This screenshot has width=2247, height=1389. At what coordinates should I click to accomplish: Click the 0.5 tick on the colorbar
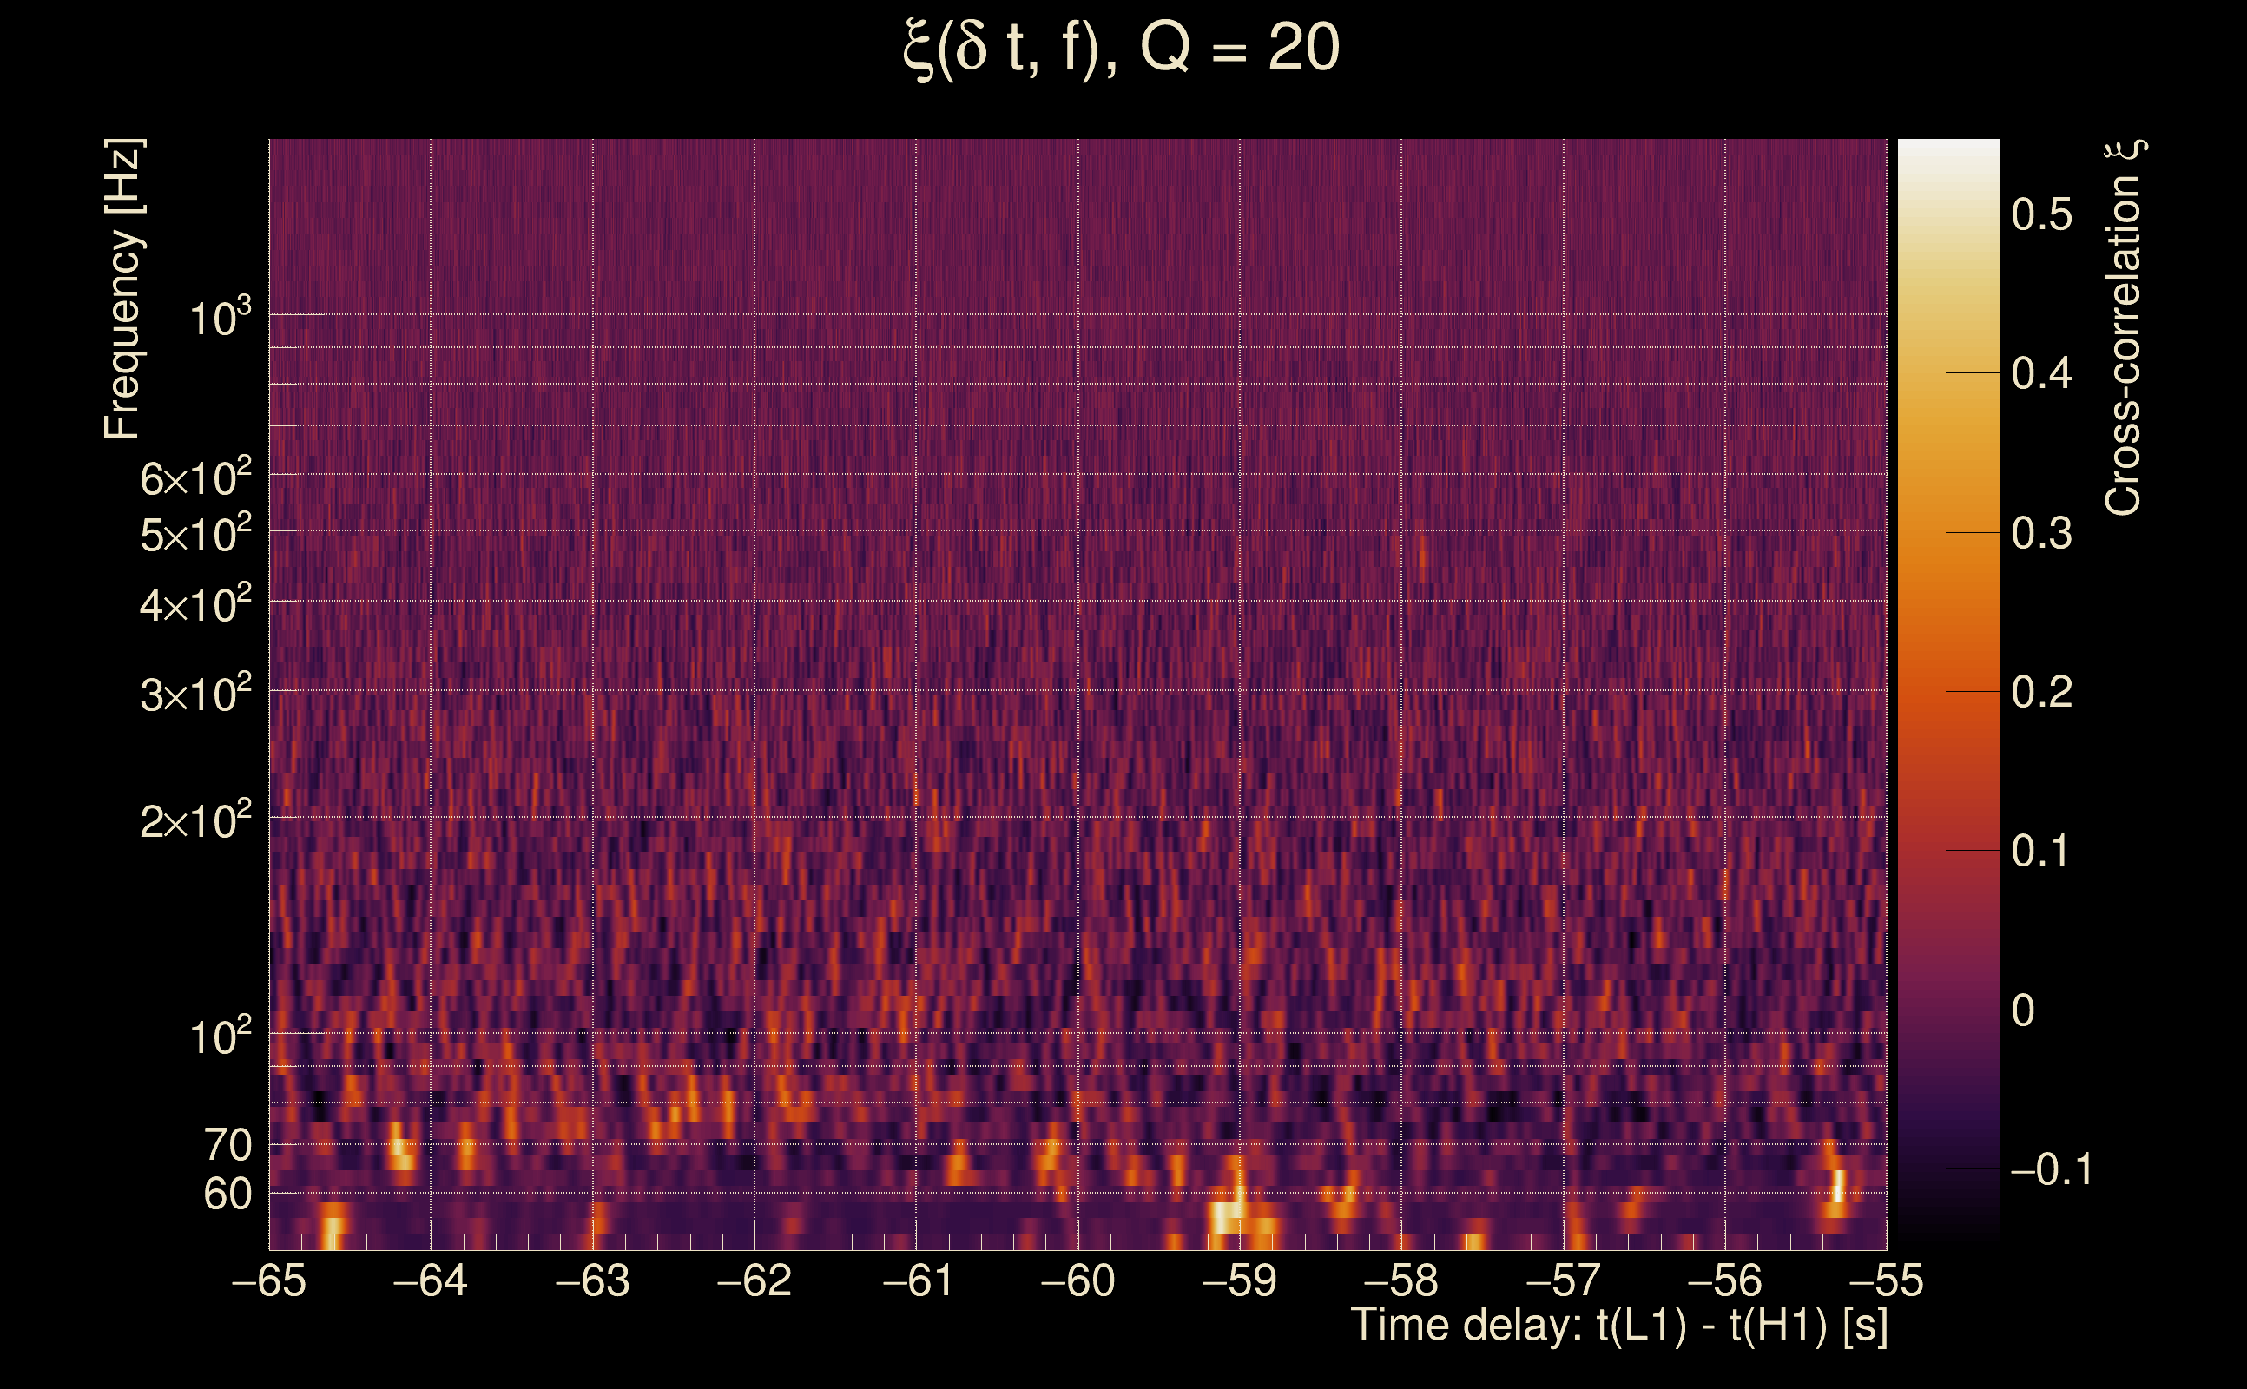tap(2041, 214)
